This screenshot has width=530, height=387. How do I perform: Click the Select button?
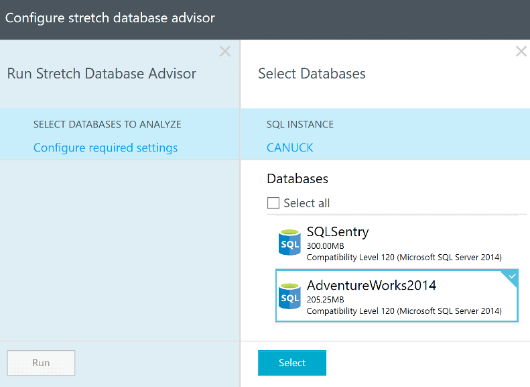(x=292, y=363)
